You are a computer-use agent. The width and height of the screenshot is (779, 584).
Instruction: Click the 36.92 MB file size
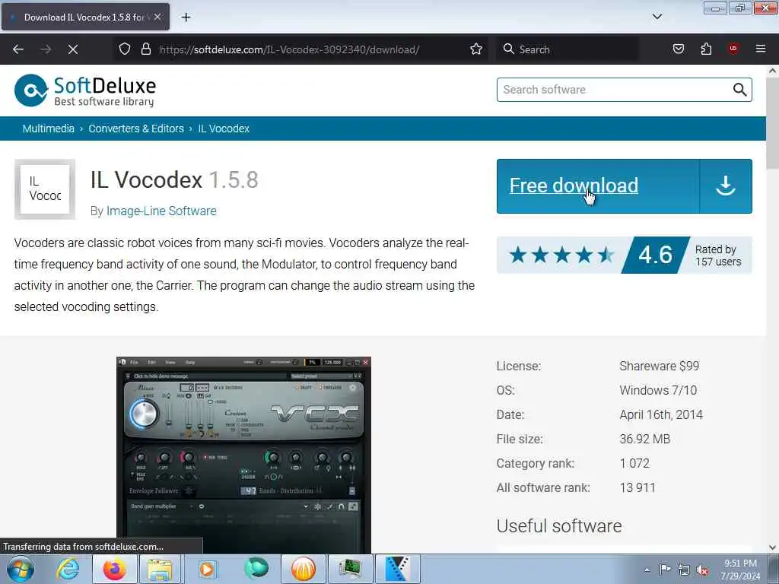pyautogui.click(x=645, y=439)
